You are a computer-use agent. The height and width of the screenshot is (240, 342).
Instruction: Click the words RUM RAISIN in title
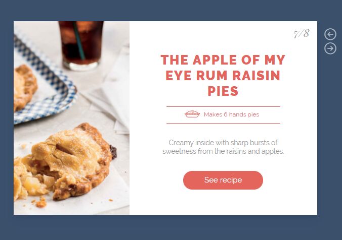click(x=238, y=76)
